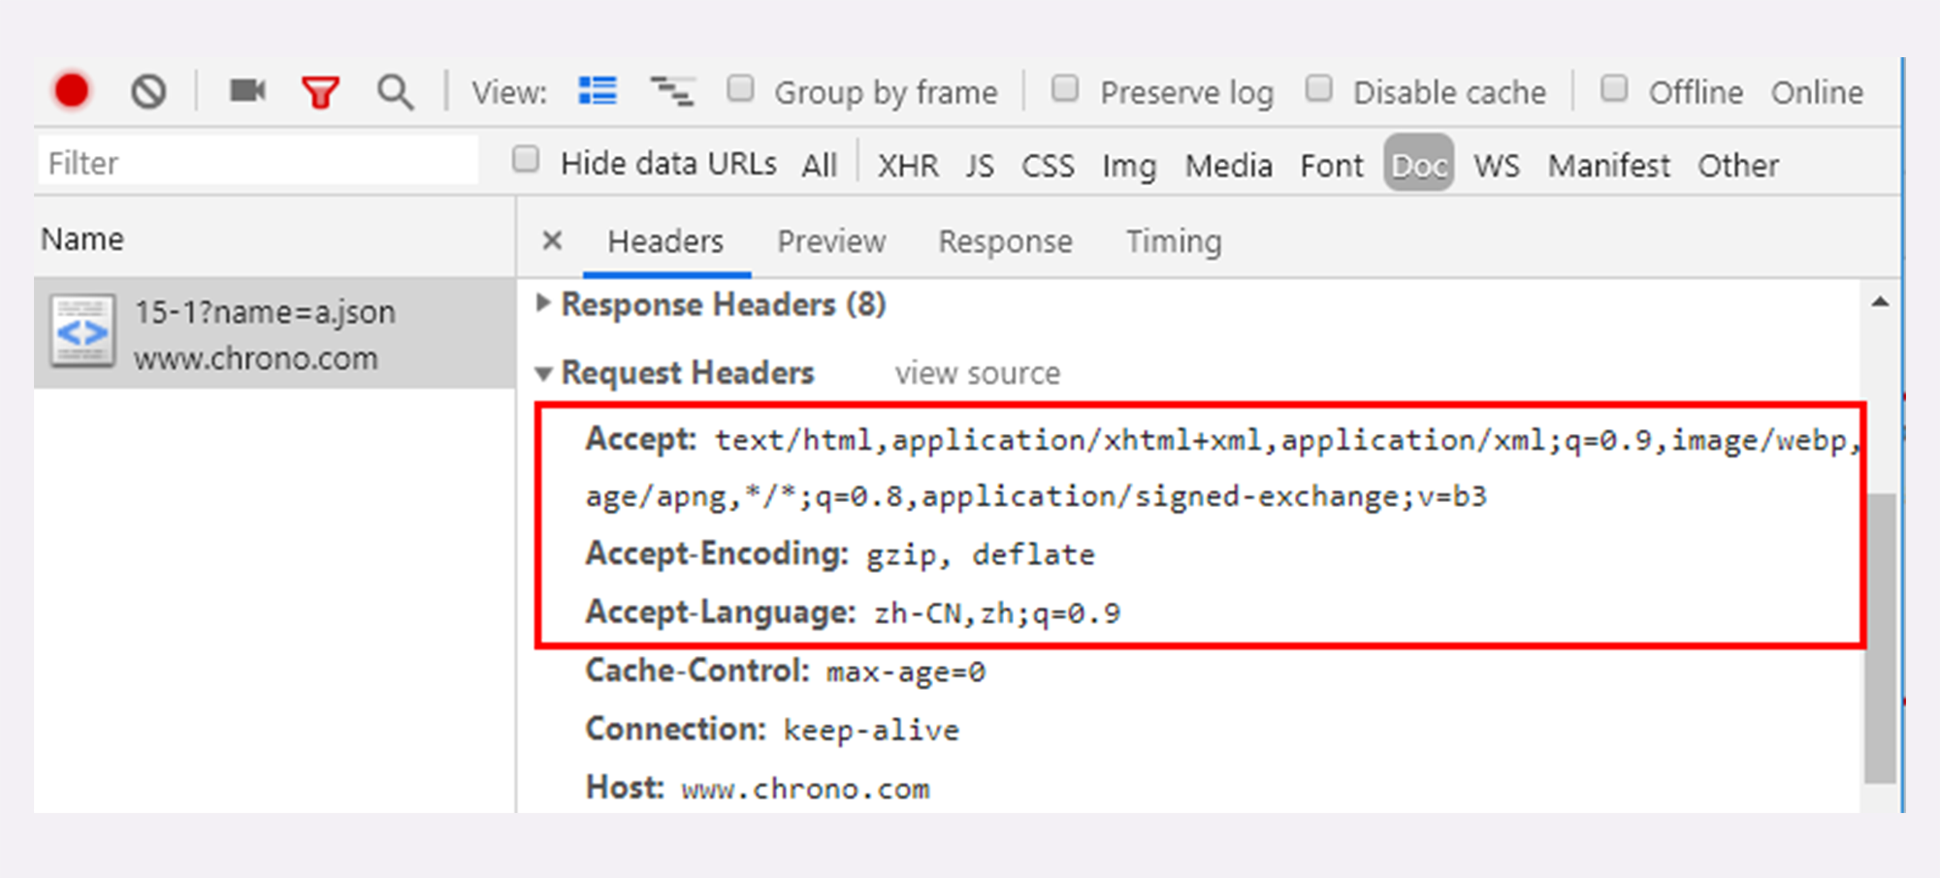Enable the Group by frame checkbox
Image resolution: width=1940 pixels, height=878 pixels.
pyautogui.click(x=741, y=89)
